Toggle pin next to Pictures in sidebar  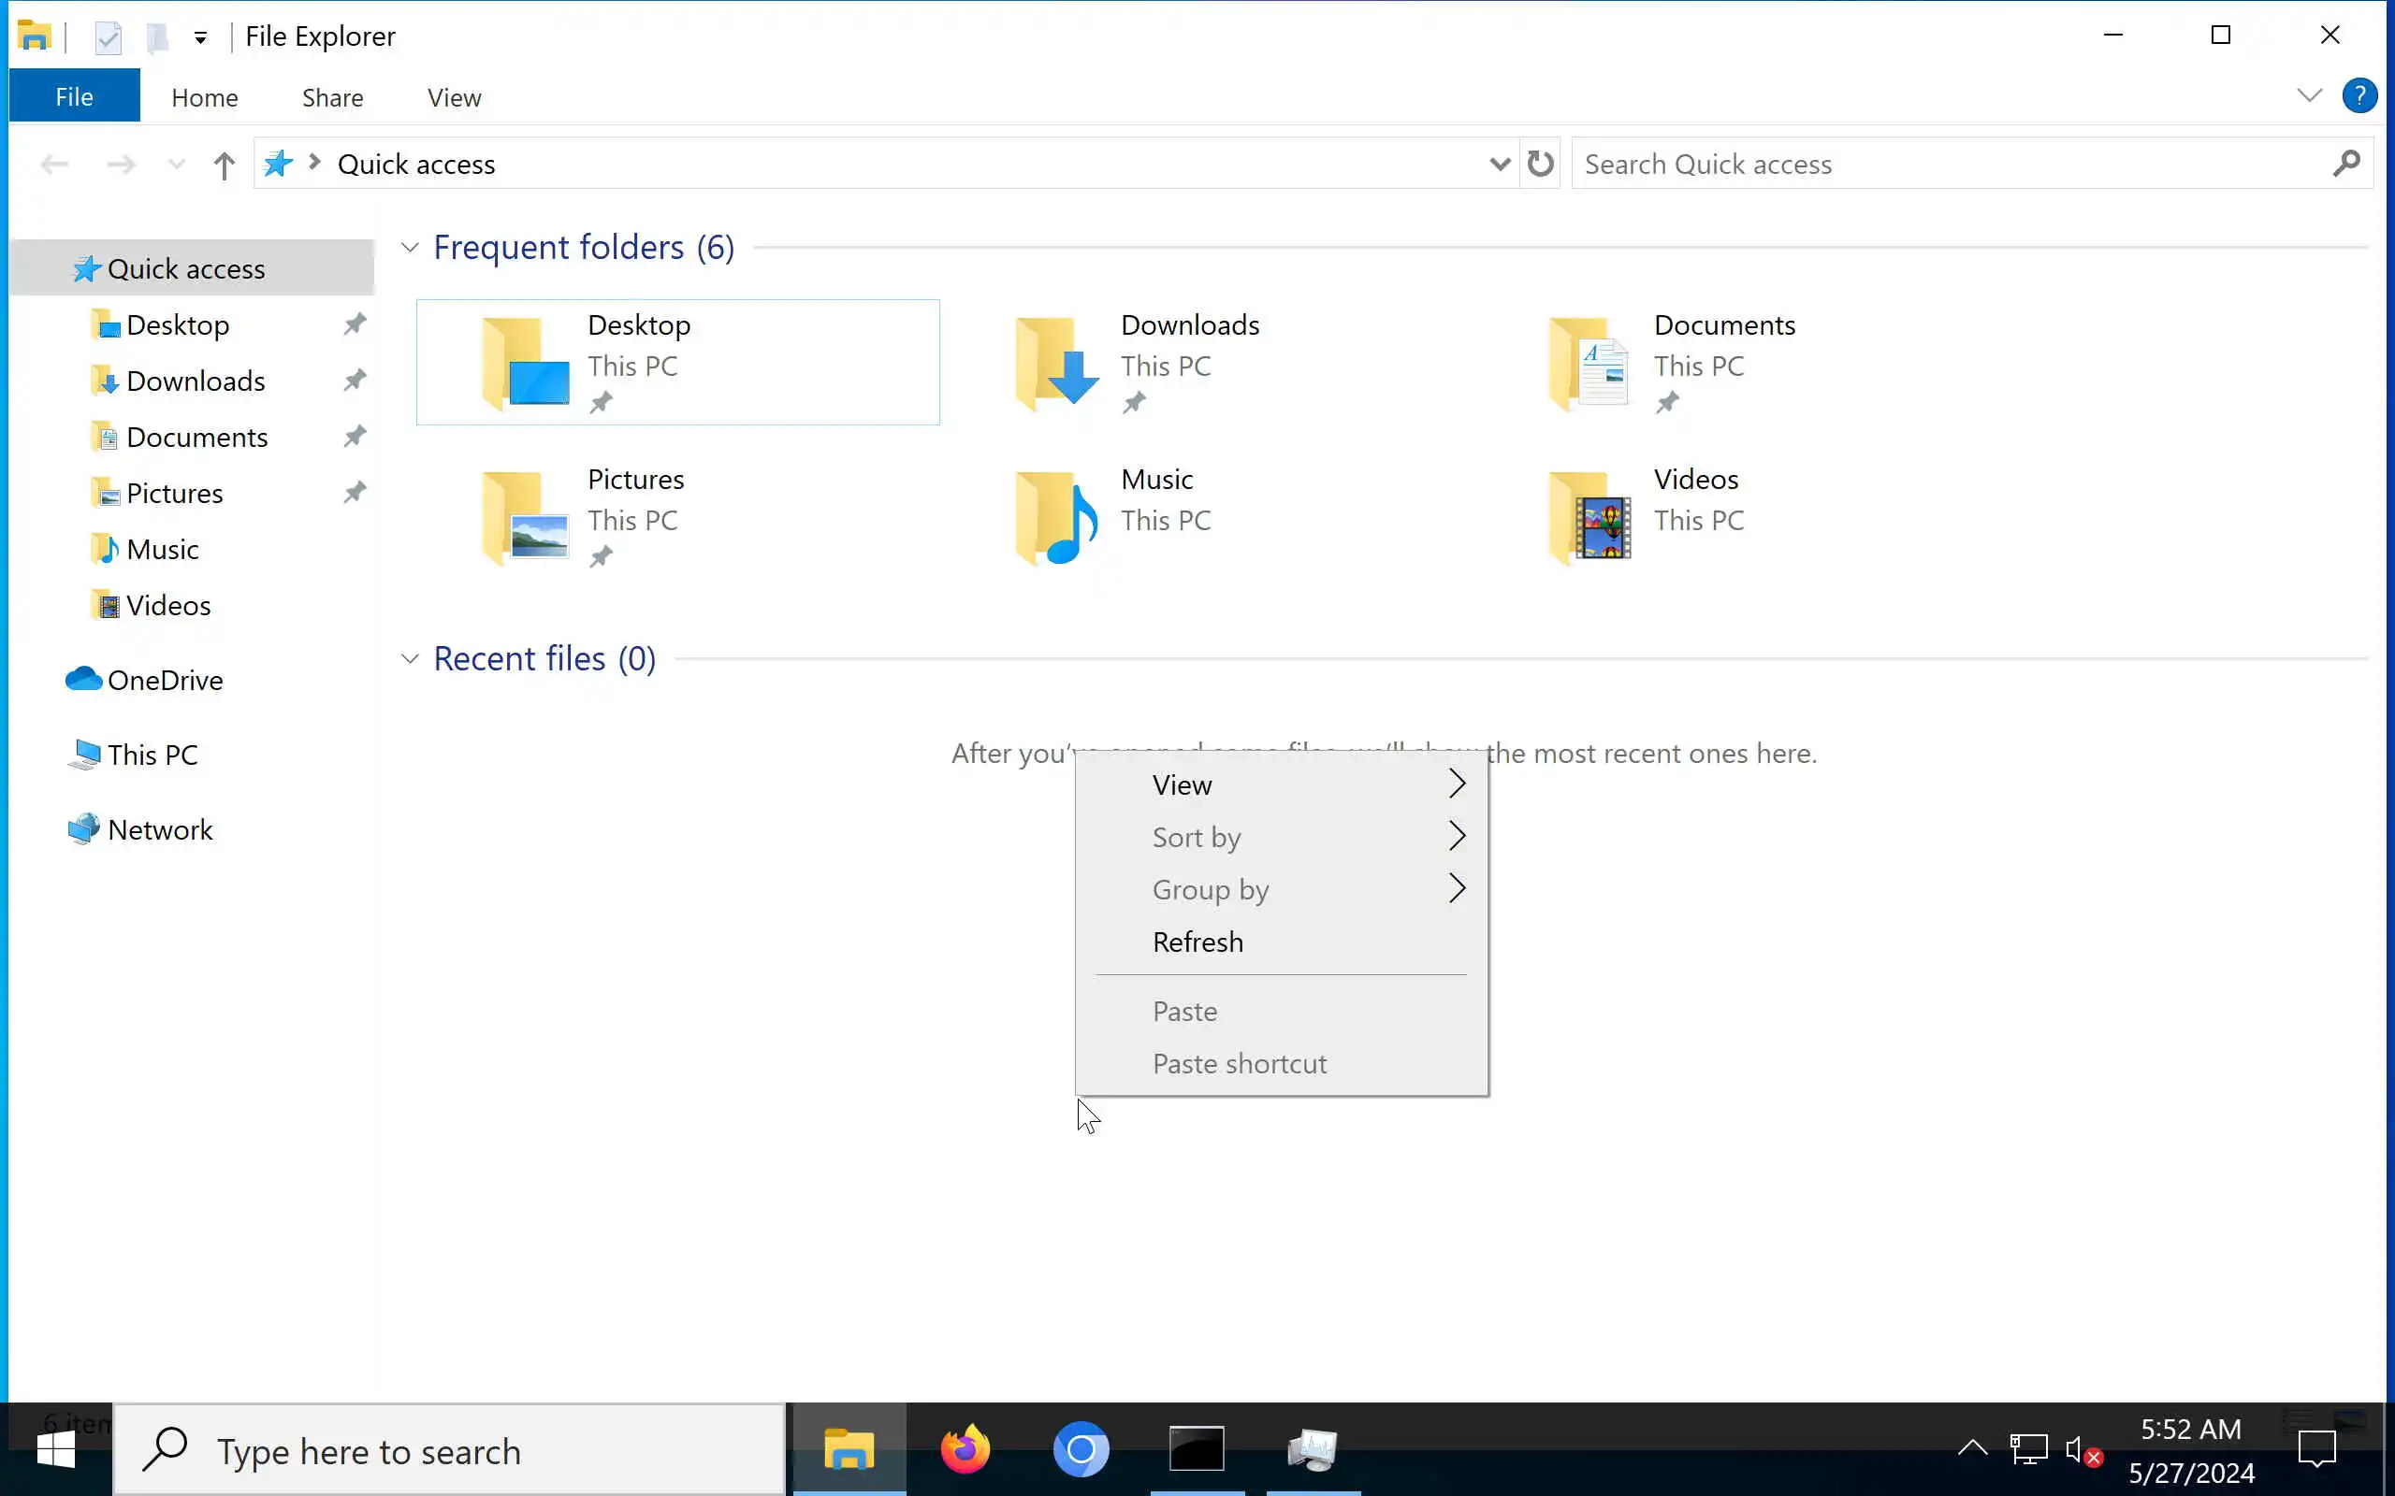click(x=355, y=493)
